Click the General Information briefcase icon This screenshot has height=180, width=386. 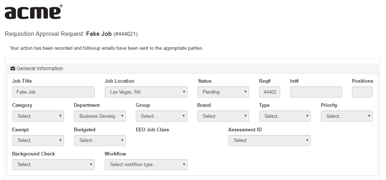click(13, 68)
